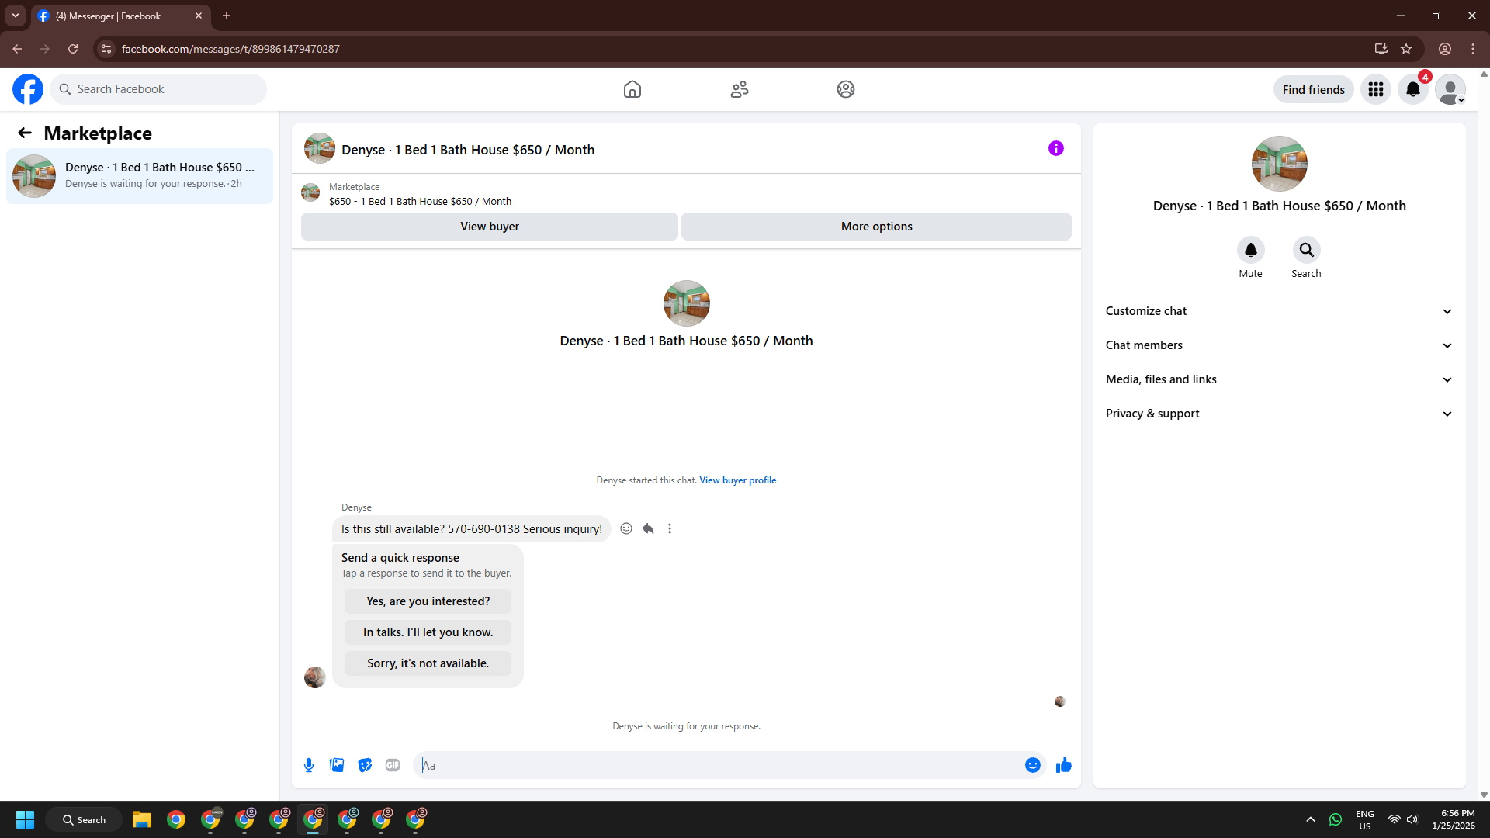This screenshot has width=1490, height=838.
Task: Click the message phone number text "570-690-0138"
Action: click(x=483, y=529)
